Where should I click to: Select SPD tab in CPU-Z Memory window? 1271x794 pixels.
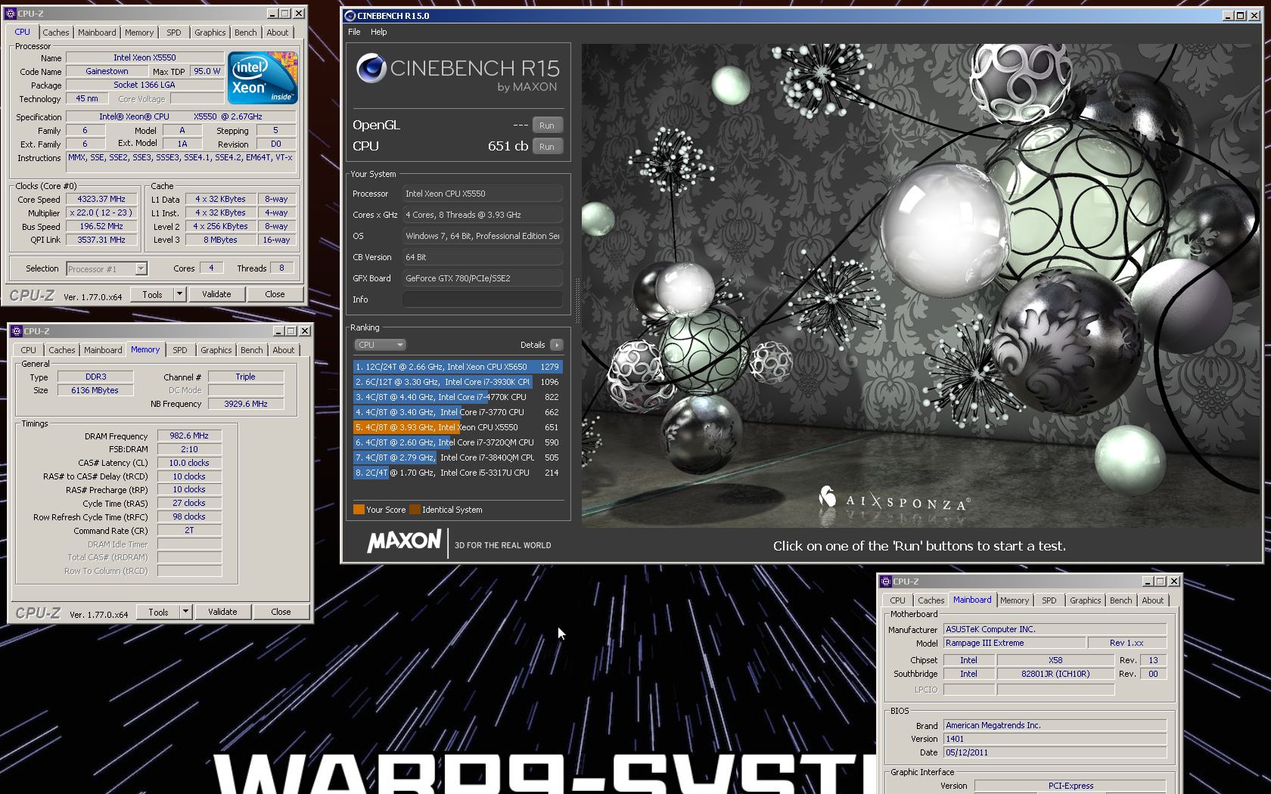(180, 350)
